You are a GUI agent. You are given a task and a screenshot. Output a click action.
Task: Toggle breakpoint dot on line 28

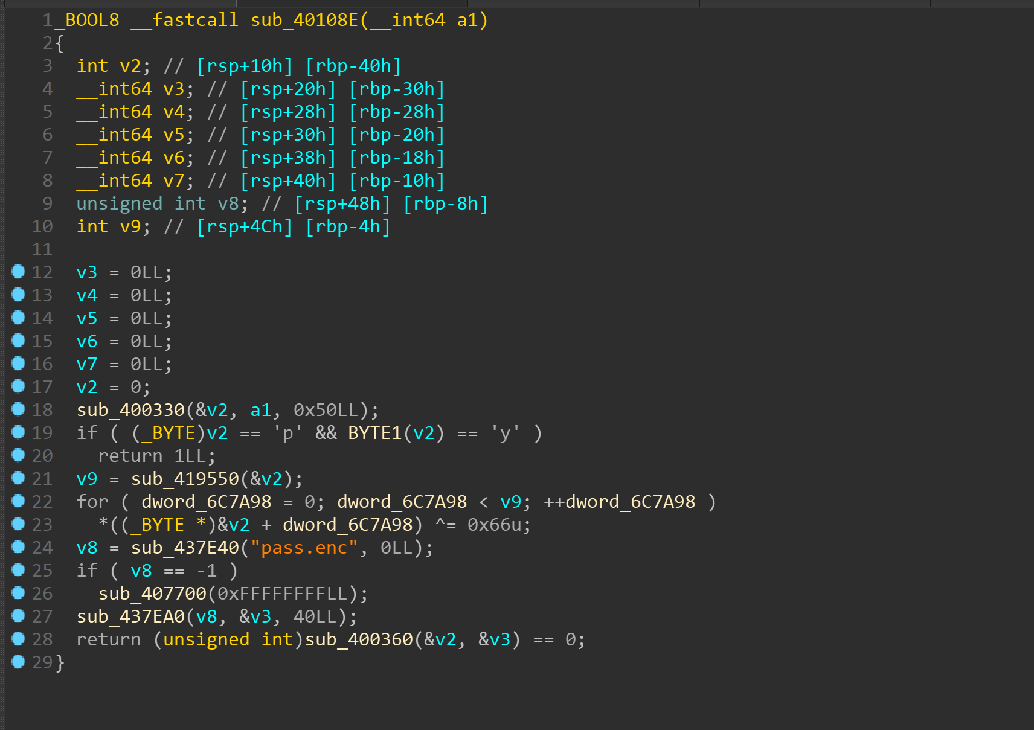click(x=18, y=639)
